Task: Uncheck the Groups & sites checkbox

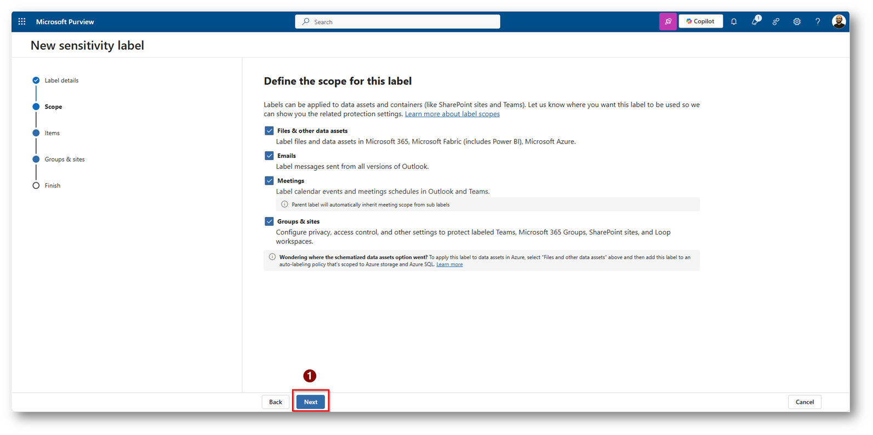Action: pos(269,221)
